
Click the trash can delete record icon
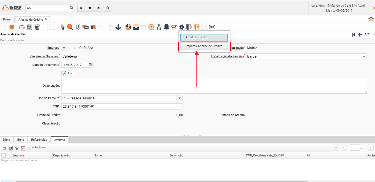tap(37, 27)
